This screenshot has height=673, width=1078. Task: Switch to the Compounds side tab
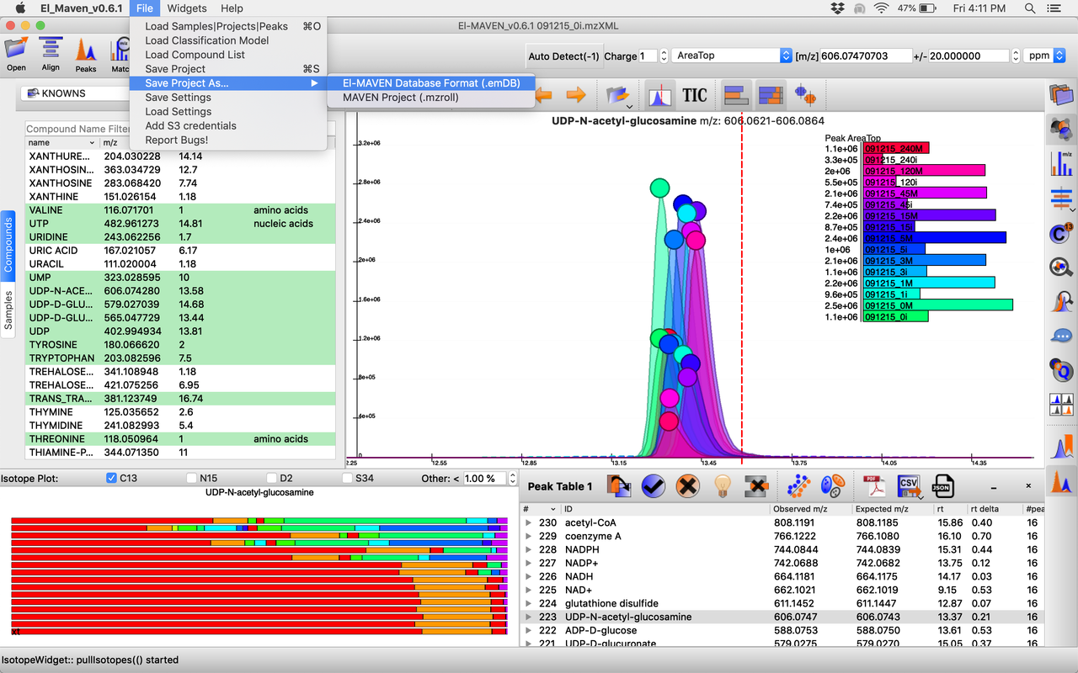pos(8,244)
